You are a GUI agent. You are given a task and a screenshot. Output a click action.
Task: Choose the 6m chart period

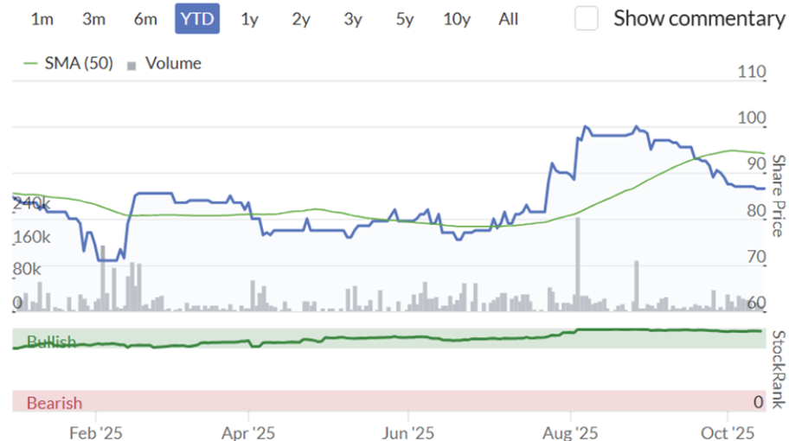[x=145, y=18]
